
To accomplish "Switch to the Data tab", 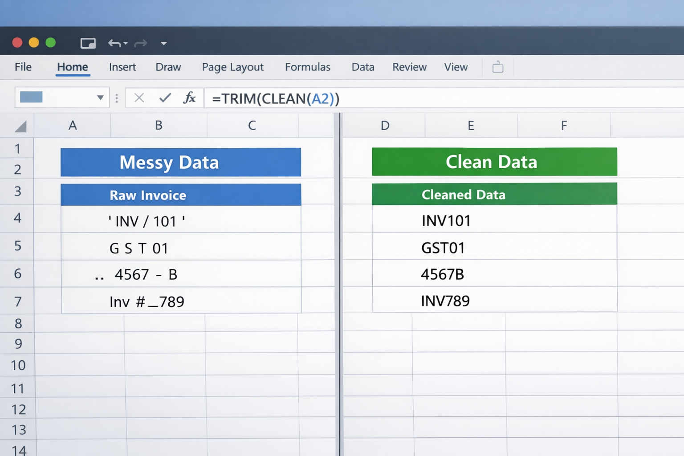I will click(x=362, y=67).
